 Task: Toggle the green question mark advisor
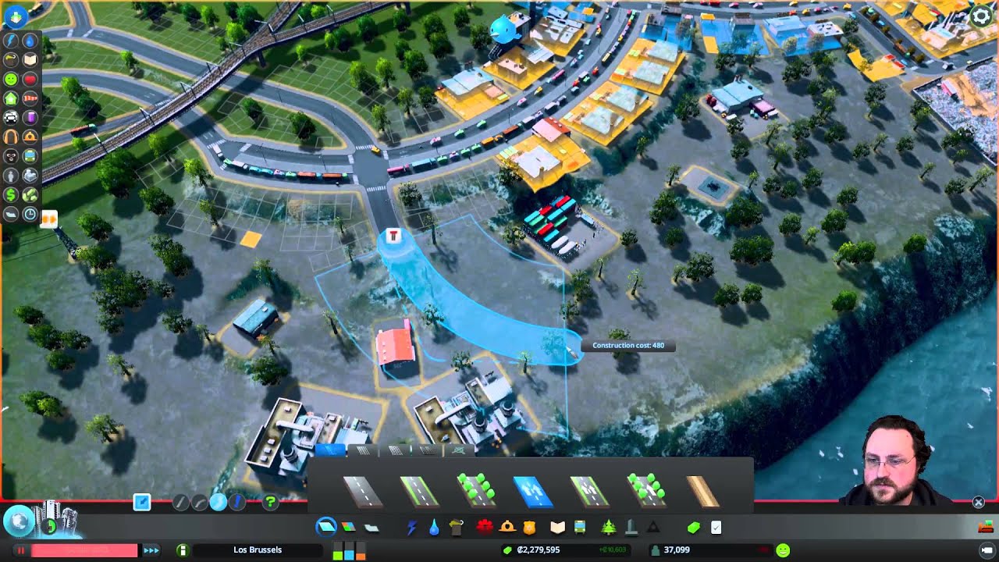(x=271, y=502)
